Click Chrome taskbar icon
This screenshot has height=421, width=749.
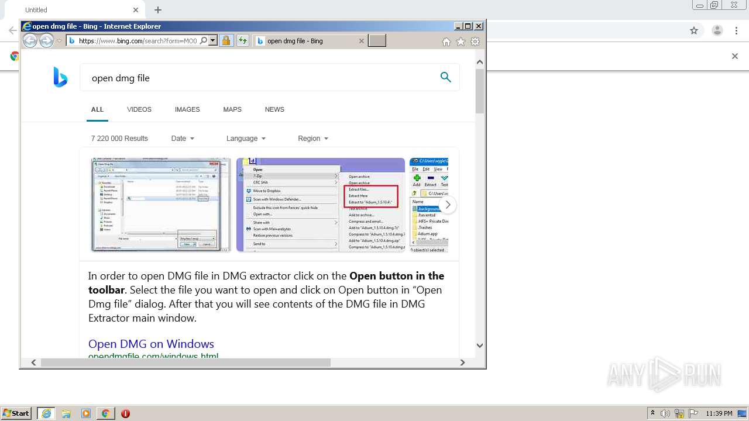pyautogui.click(x=105, y=413)
